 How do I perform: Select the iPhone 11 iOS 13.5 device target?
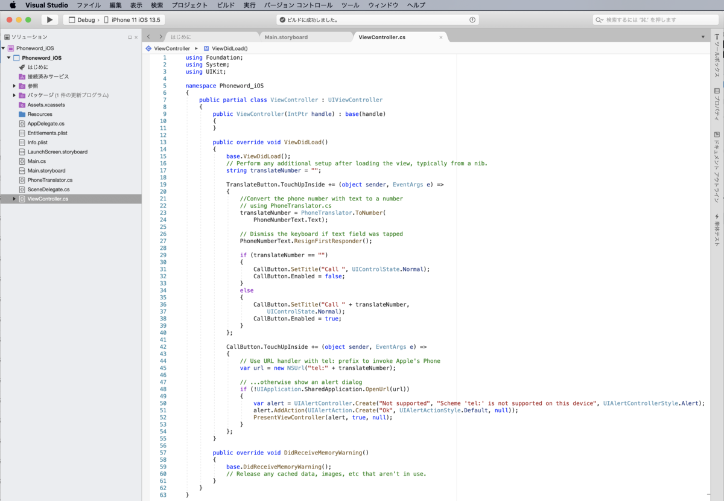[x=132, y=20]
